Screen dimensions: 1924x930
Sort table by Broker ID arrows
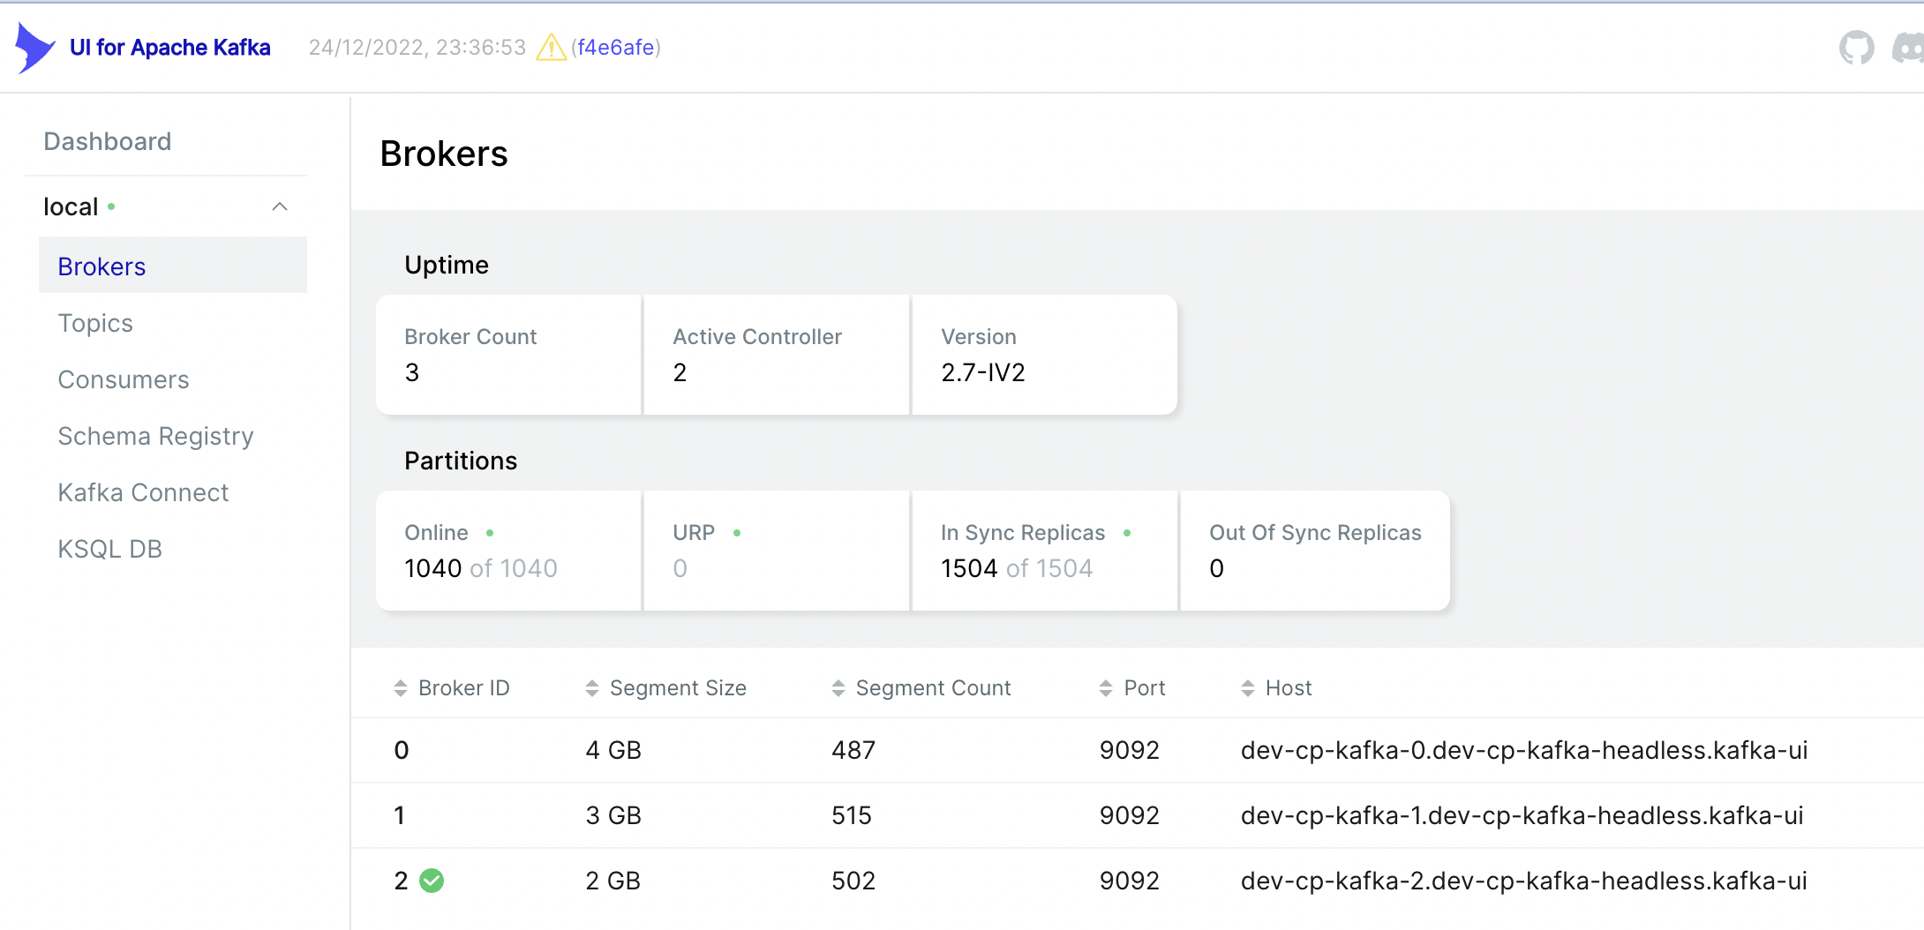[401, 688]
